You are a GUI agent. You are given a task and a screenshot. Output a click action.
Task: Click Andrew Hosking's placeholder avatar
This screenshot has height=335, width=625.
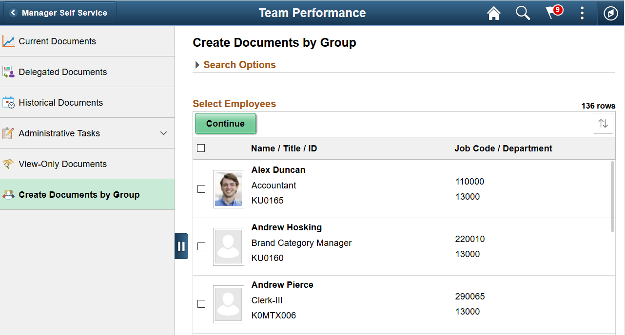coord(229,247)
